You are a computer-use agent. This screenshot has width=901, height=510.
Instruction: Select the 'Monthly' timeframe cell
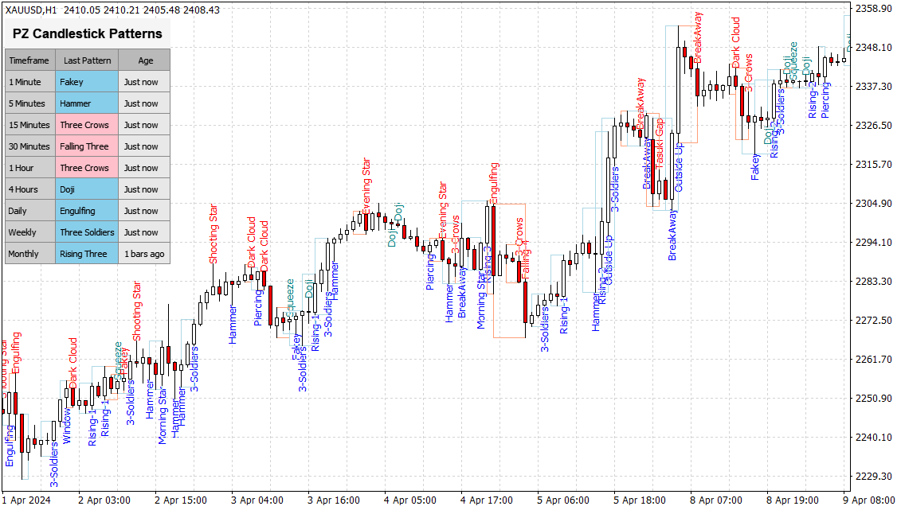[30, 254]
